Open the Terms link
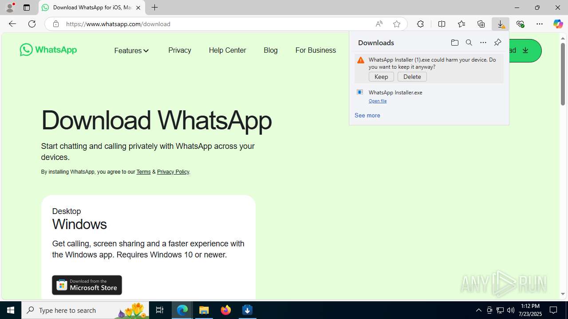The width and height of the screenshot is (568, 319). pos(143,172)
